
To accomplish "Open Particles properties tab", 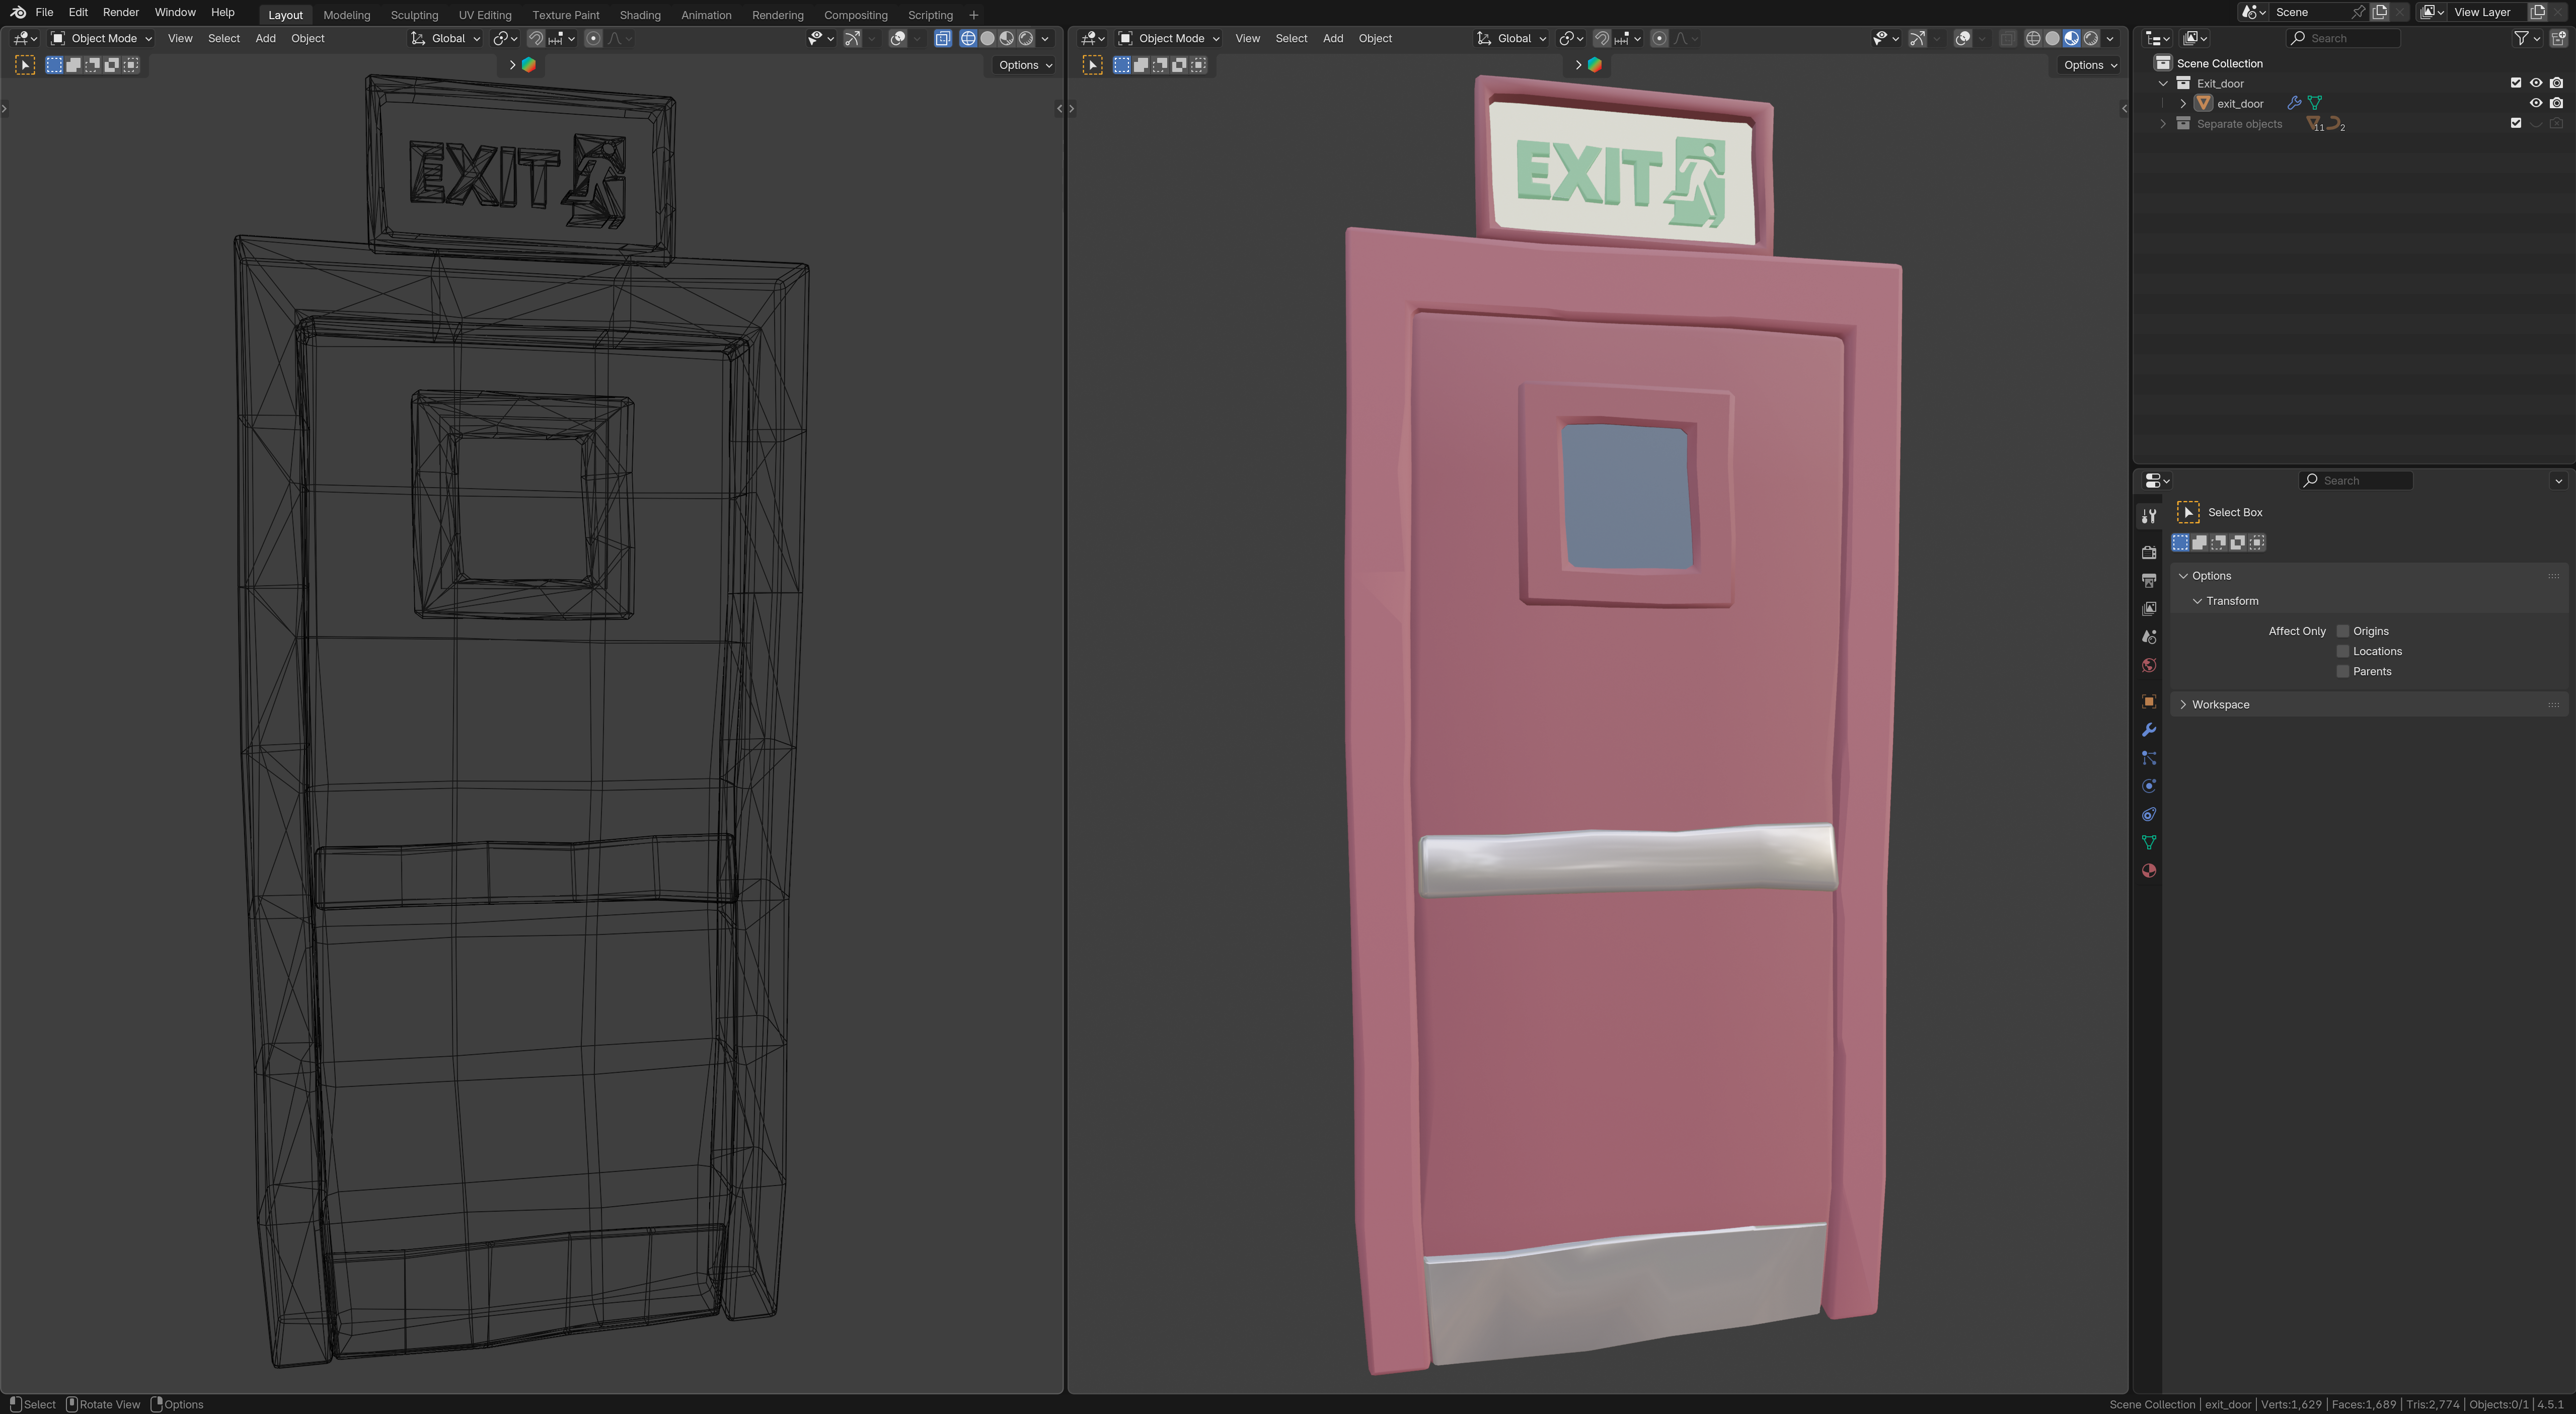I will point(2148,758).
